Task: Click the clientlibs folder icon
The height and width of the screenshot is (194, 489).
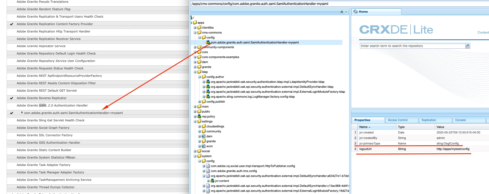Action: 199,28
